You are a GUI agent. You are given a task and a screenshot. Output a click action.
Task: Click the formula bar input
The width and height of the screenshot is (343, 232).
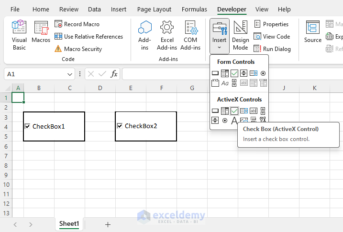(232, 74)
